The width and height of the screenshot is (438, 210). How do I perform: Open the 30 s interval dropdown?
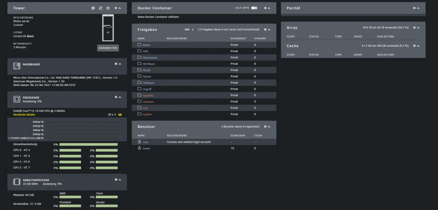(112, 114)
